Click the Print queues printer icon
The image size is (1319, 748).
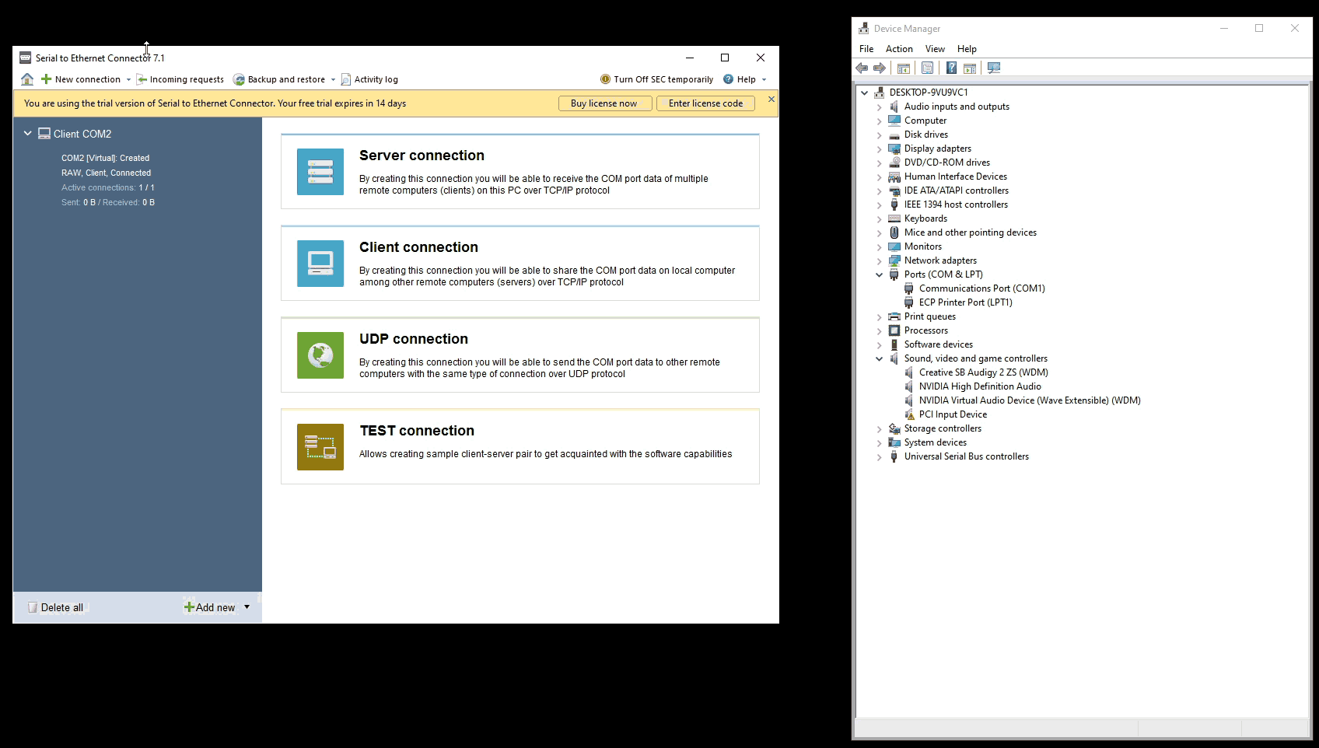click(894, 316)
